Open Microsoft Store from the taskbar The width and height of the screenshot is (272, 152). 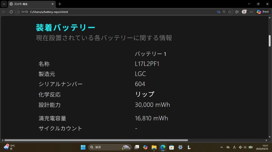[172, 147]
